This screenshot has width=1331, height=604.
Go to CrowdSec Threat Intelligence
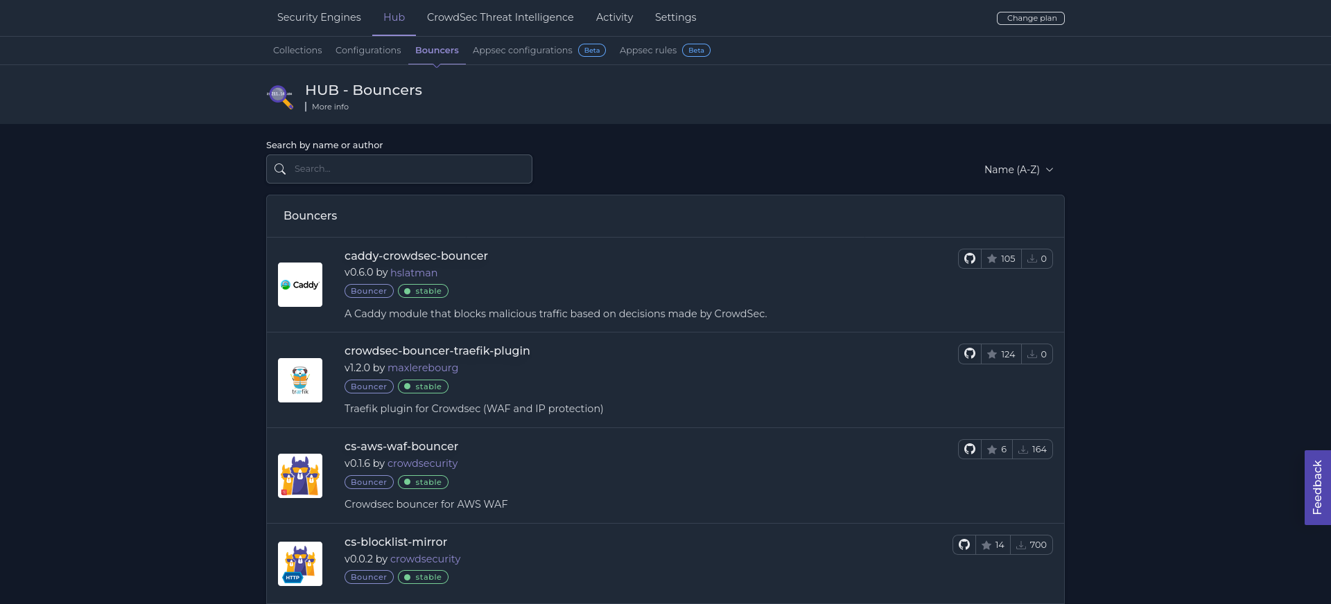pos(500,17)
